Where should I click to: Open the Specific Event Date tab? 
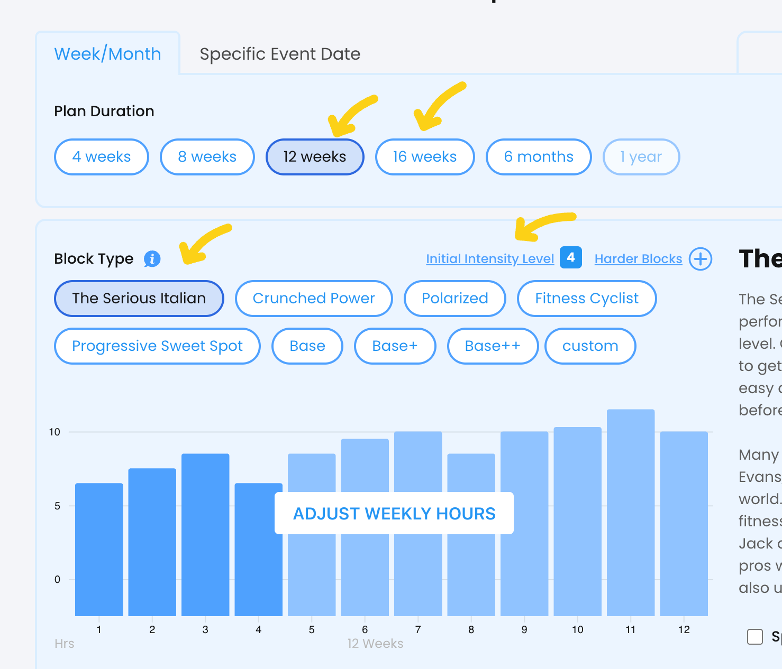[280, 54]
